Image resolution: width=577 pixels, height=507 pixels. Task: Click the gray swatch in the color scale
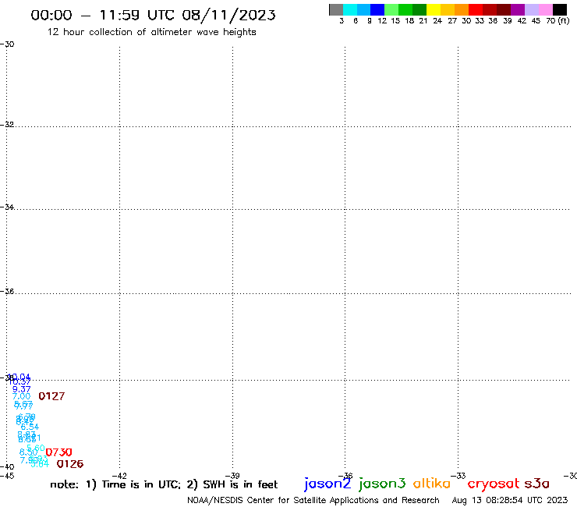336,9
